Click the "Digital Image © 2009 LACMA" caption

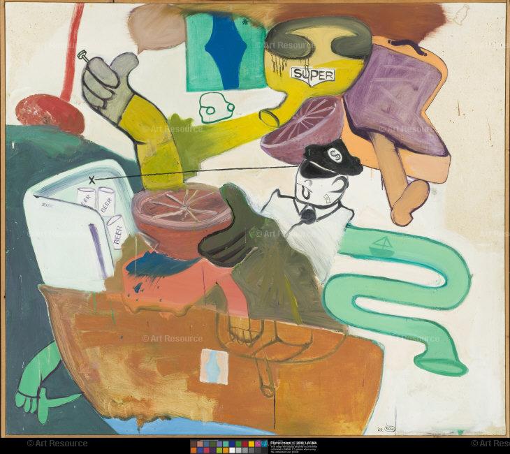point(293,443)
